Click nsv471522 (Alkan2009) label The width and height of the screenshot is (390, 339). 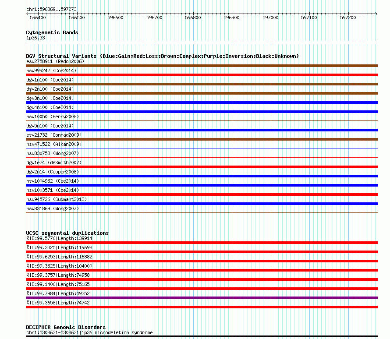tap(54, 144)
